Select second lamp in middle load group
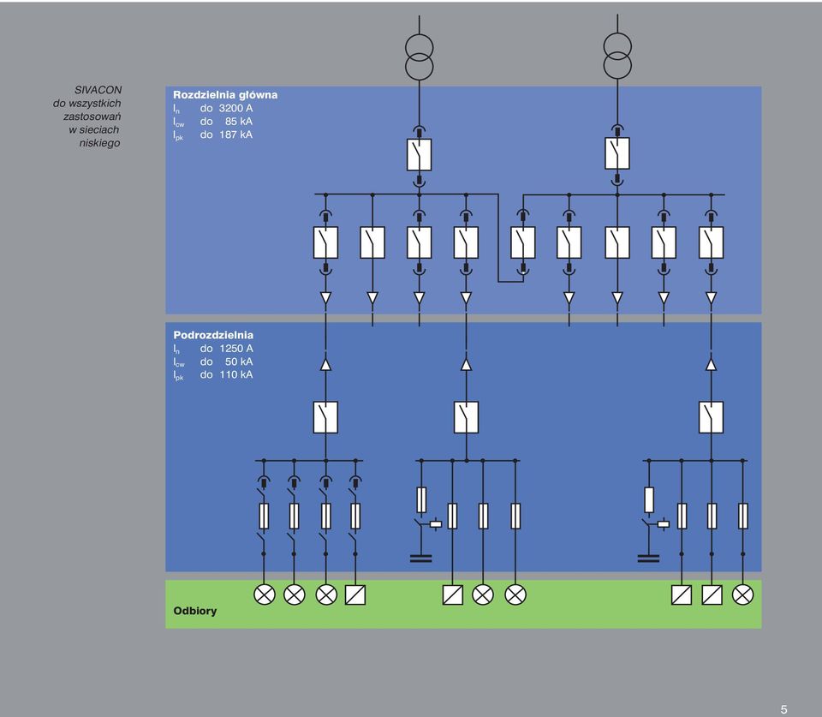Viewport: 822px width, 717px height. [x=515, y=595]
